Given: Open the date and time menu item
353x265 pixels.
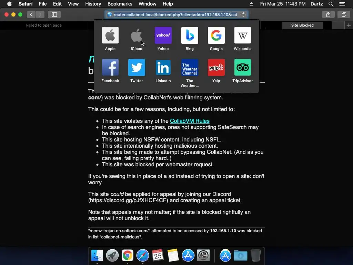Looking at the screenshot, I should (283, 4).
